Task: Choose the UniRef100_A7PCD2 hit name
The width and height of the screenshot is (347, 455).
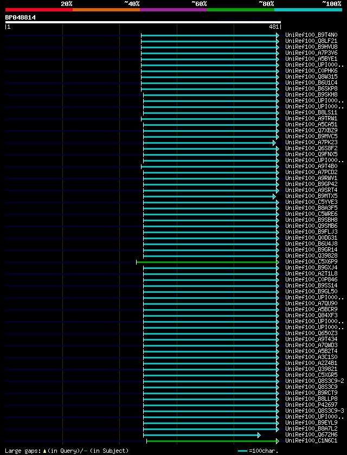Action: pyautogui.click(x=311, y=172)
